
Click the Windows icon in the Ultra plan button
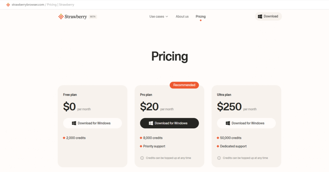(228, 123)
